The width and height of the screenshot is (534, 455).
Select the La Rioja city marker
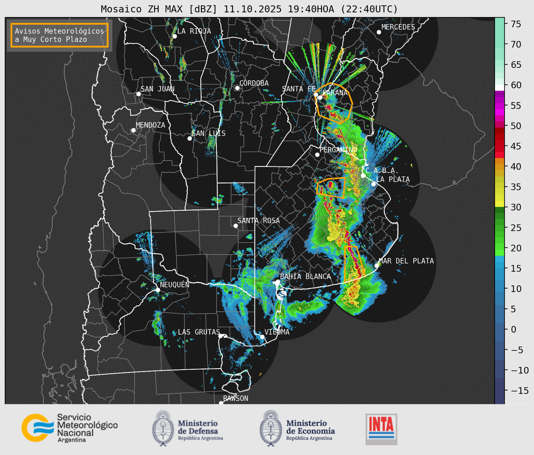(x=174, y=36)
